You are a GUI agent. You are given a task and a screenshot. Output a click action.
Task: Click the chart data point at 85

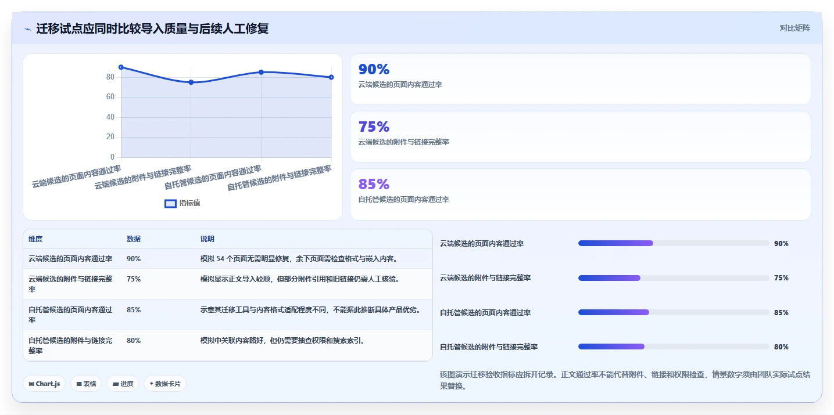[x=261, y=72]
